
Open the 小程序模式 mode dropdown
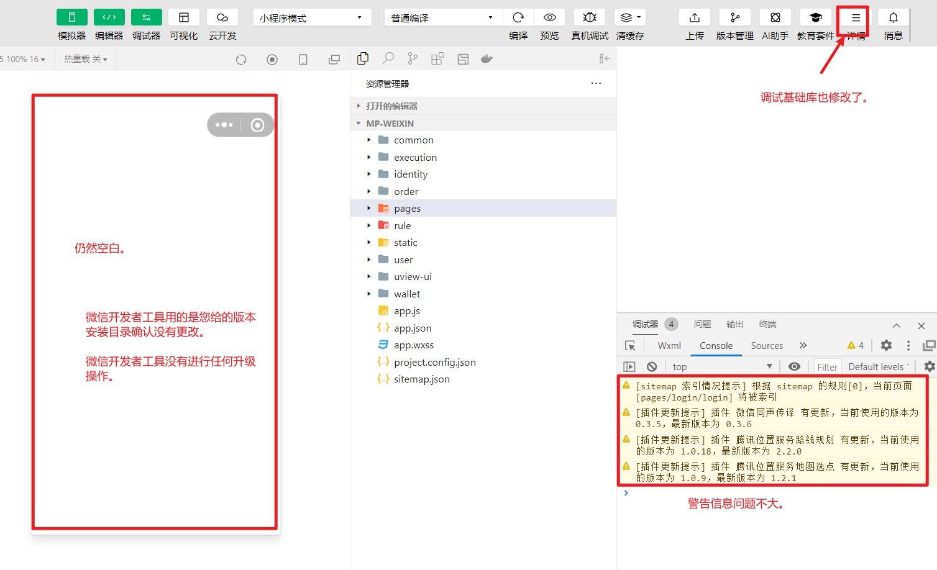tap(313, 17)
